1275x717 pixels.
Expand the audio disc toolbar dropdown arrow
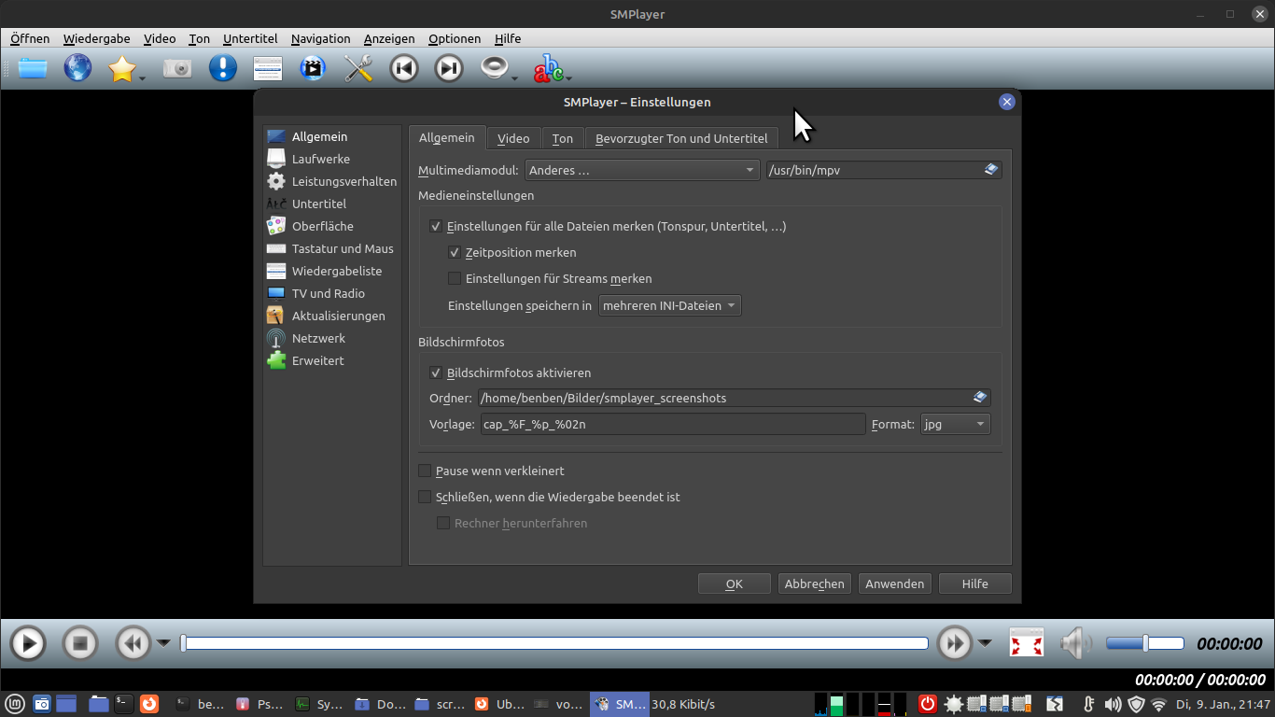click(514, 77)
